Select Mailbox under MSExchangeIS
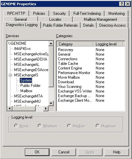Screen dimensions: 132x159 [x=26, y=91]
